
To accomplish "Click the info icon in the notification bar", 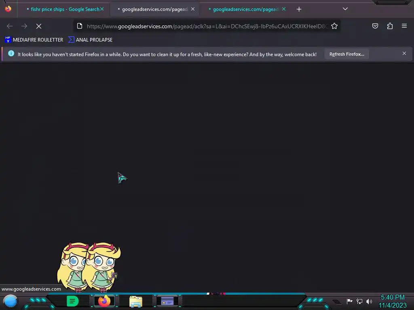I will [11, 54].
